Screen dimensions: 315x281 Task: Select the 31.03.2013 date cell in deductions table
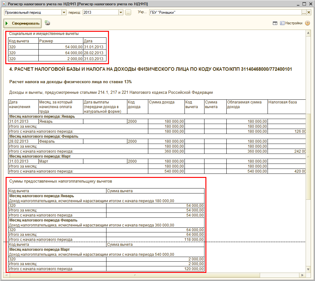(x=94, y=59)
